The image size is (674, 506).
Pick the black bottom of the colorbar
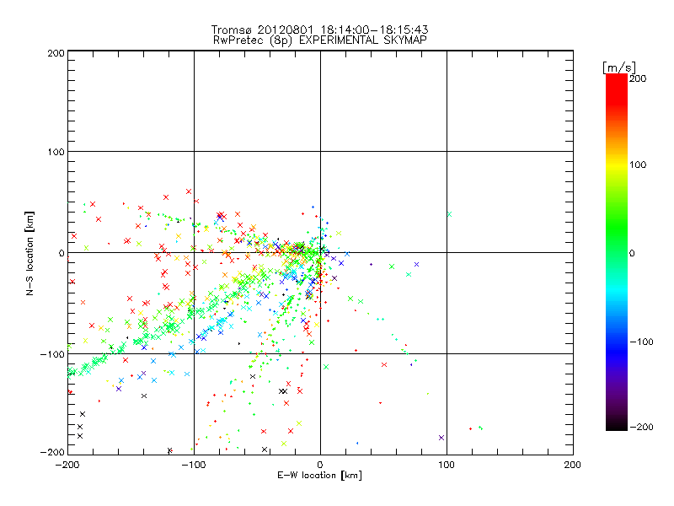point(617,424)
